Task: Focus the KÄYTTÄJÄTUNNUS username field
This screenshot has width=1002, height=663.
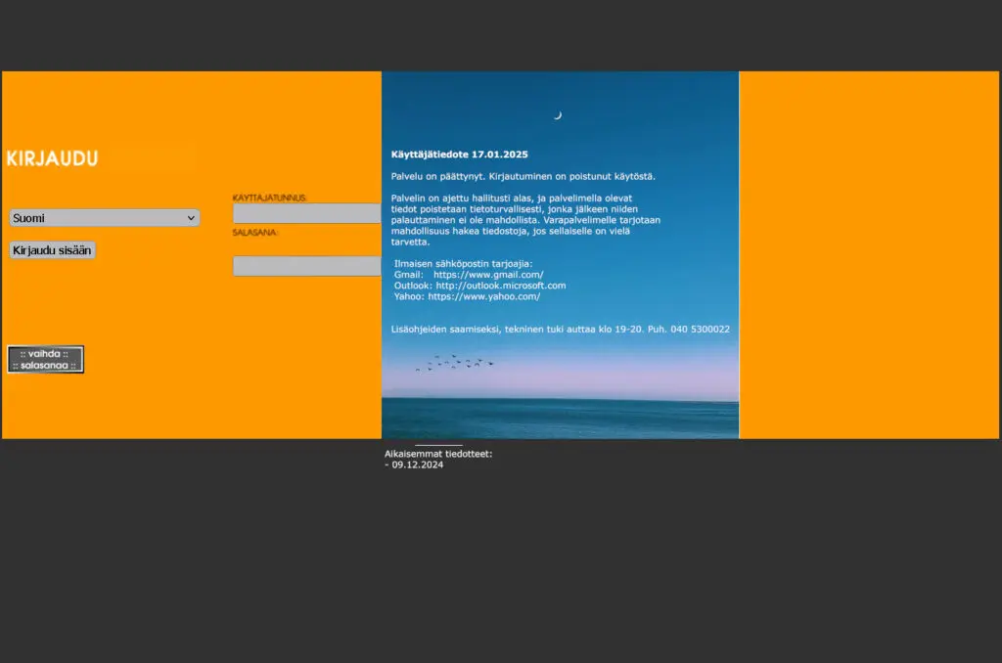Action: 306,213
